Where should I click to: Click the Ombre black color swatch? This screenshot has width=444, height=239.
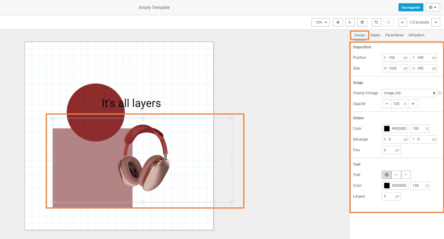coord(387,129)
